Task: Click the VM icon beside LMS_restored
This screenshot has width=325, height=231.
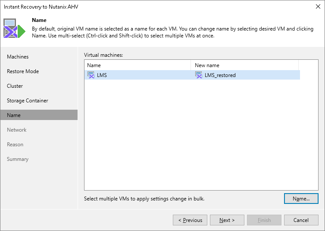Action: [x=199, y=75]
